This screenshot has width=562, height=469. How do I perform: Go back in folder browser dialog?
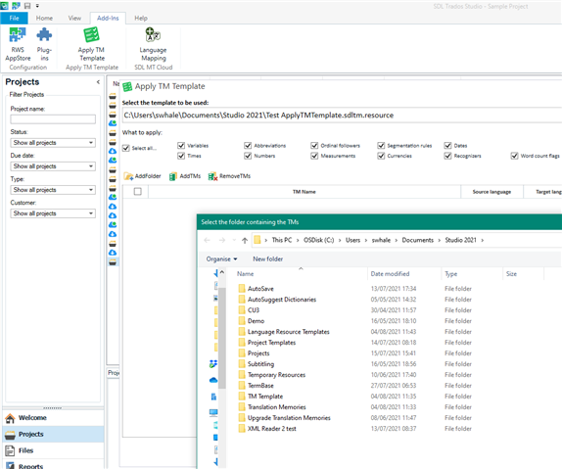coord(207,240)
